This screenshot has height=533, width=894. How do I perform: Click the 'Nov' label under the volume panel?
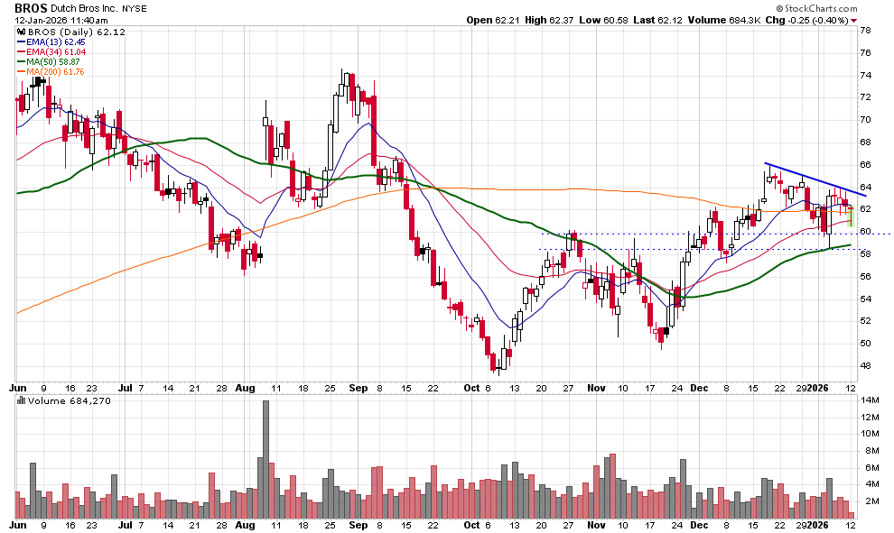click(x=596, y=525)
